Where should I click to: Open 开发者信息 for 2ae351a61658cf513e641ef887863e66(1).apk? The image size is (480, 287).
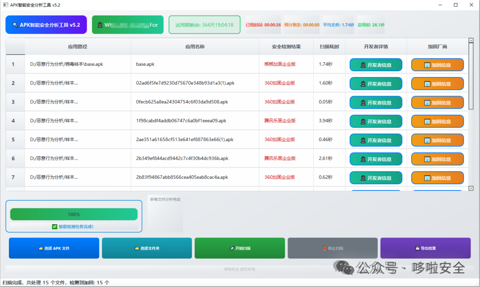point(376,140)
